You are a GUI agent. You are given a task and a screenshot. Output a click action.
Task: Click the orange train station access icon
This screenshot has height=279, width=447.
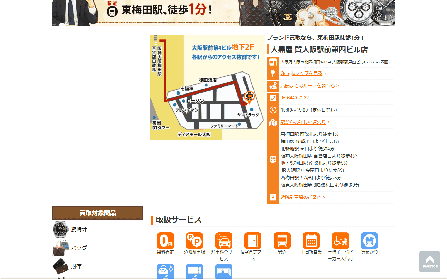coord(273,160)
